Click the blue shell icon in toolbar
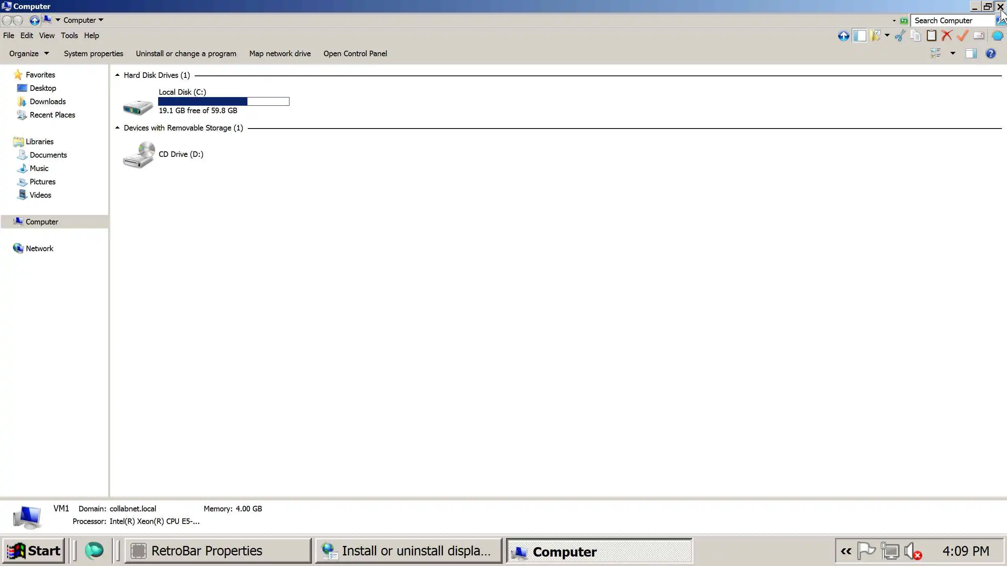The width and height of the screenshot is (1007, 566). 997,36
